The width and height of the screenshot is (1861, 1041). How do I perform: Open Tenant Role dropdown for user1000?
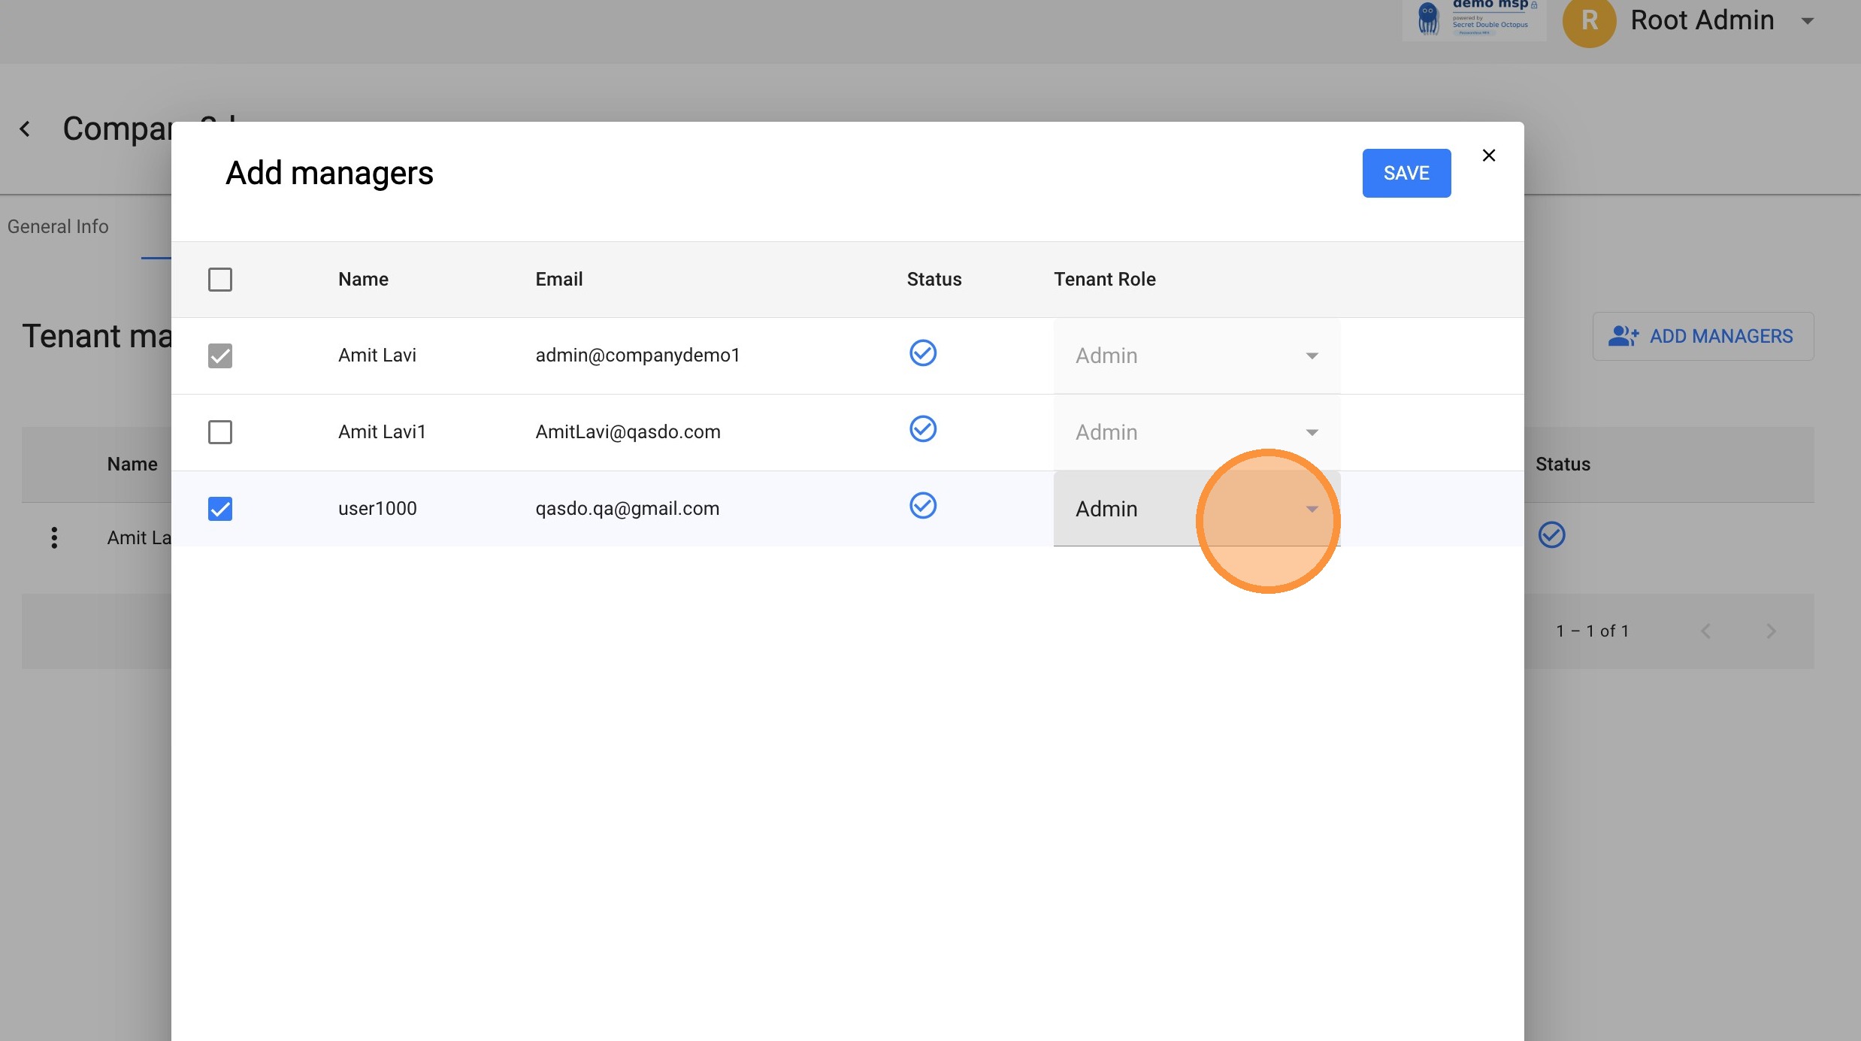1197,509
